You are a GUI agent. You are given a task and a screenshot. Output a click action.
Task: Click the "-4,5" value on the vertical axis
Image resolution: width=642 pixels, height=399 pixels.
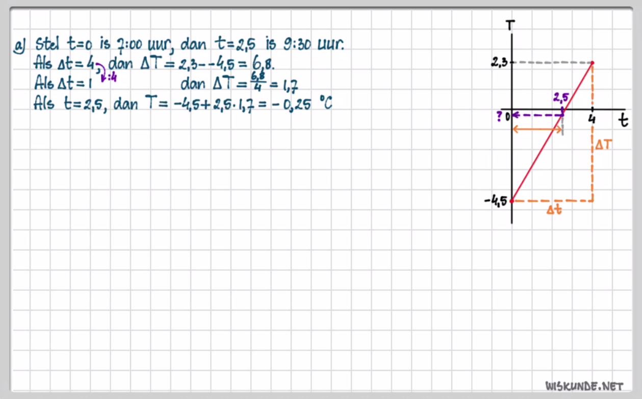(x=496, y=201)
